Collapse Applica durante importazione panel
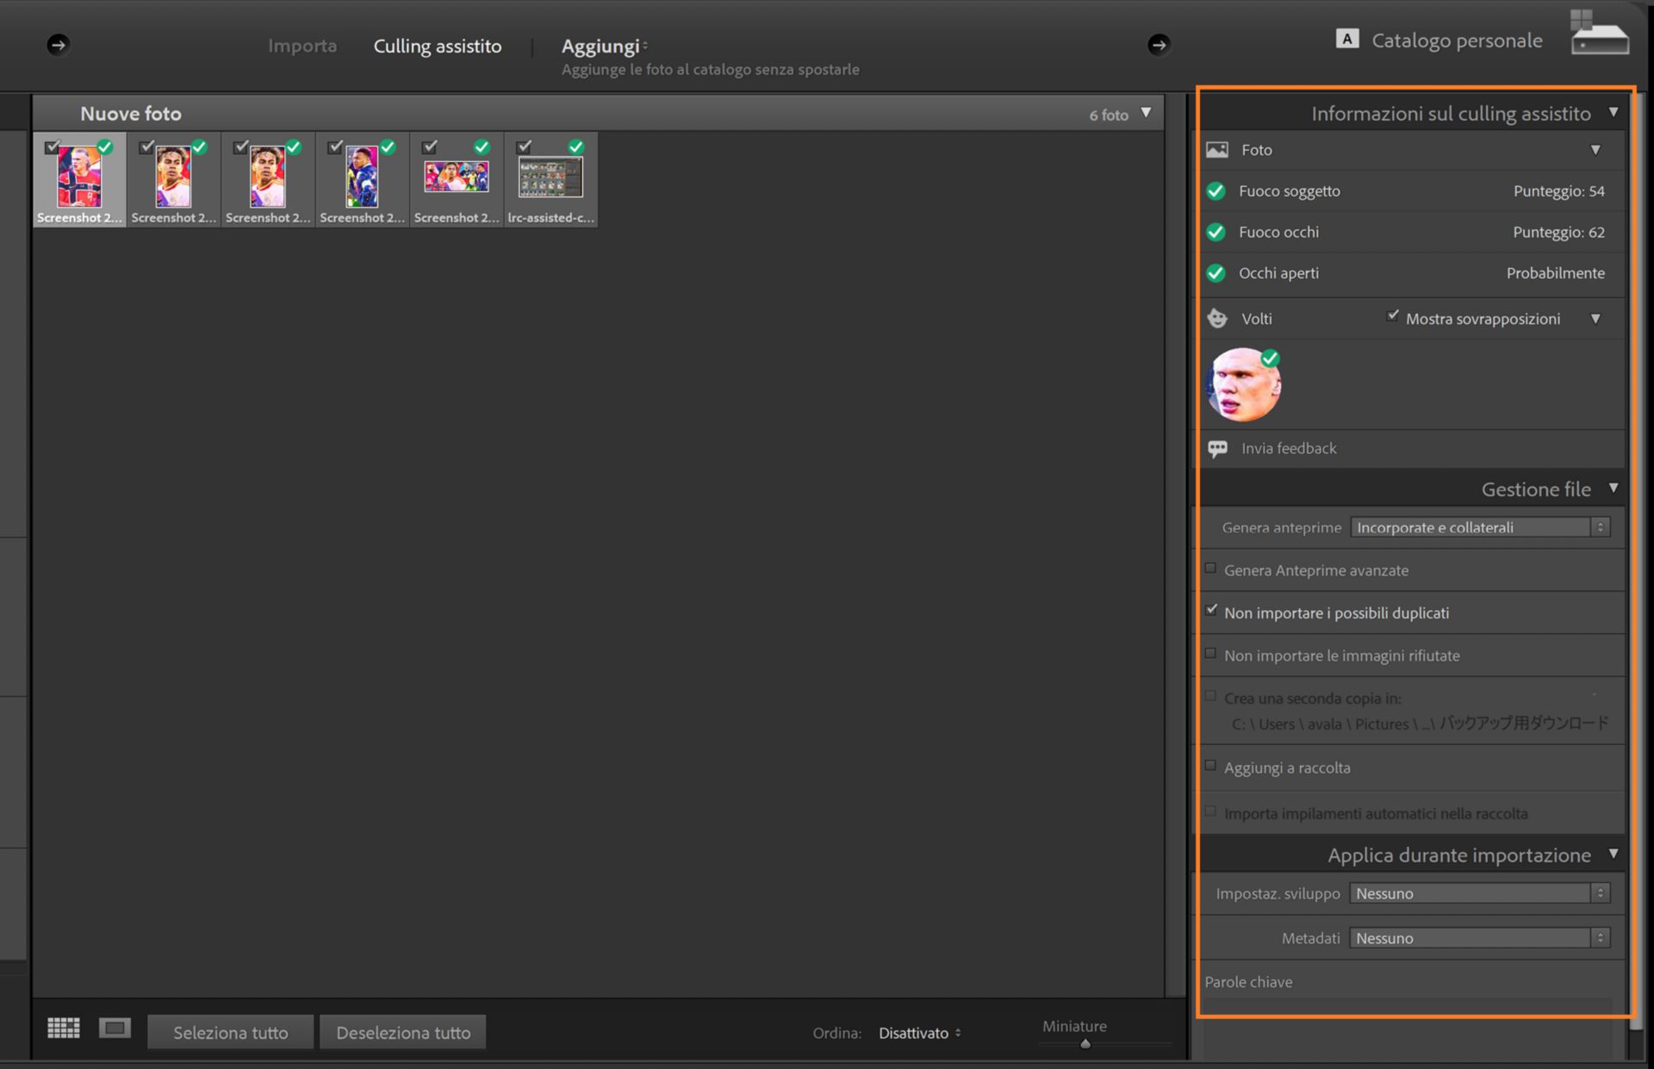1654x1069 pixels. 1614,855
